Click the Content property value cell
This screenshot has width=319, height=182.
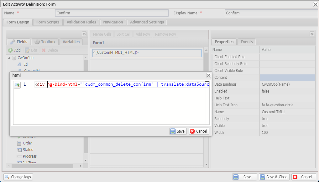[x=287, y=78]
